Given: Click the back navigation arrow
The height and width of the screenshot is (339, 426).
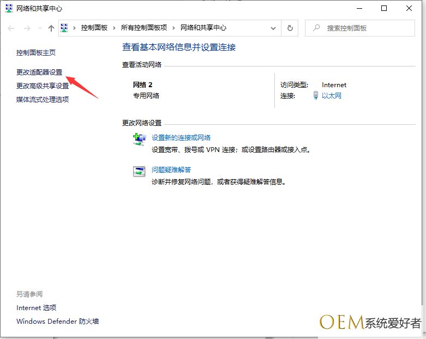Looking at the screenshot, I should click(x=11, y=28).
